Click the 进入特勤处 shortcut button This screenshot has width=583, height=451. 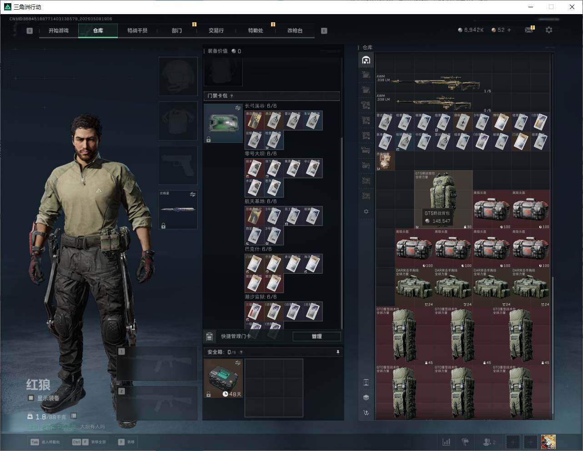45,442
